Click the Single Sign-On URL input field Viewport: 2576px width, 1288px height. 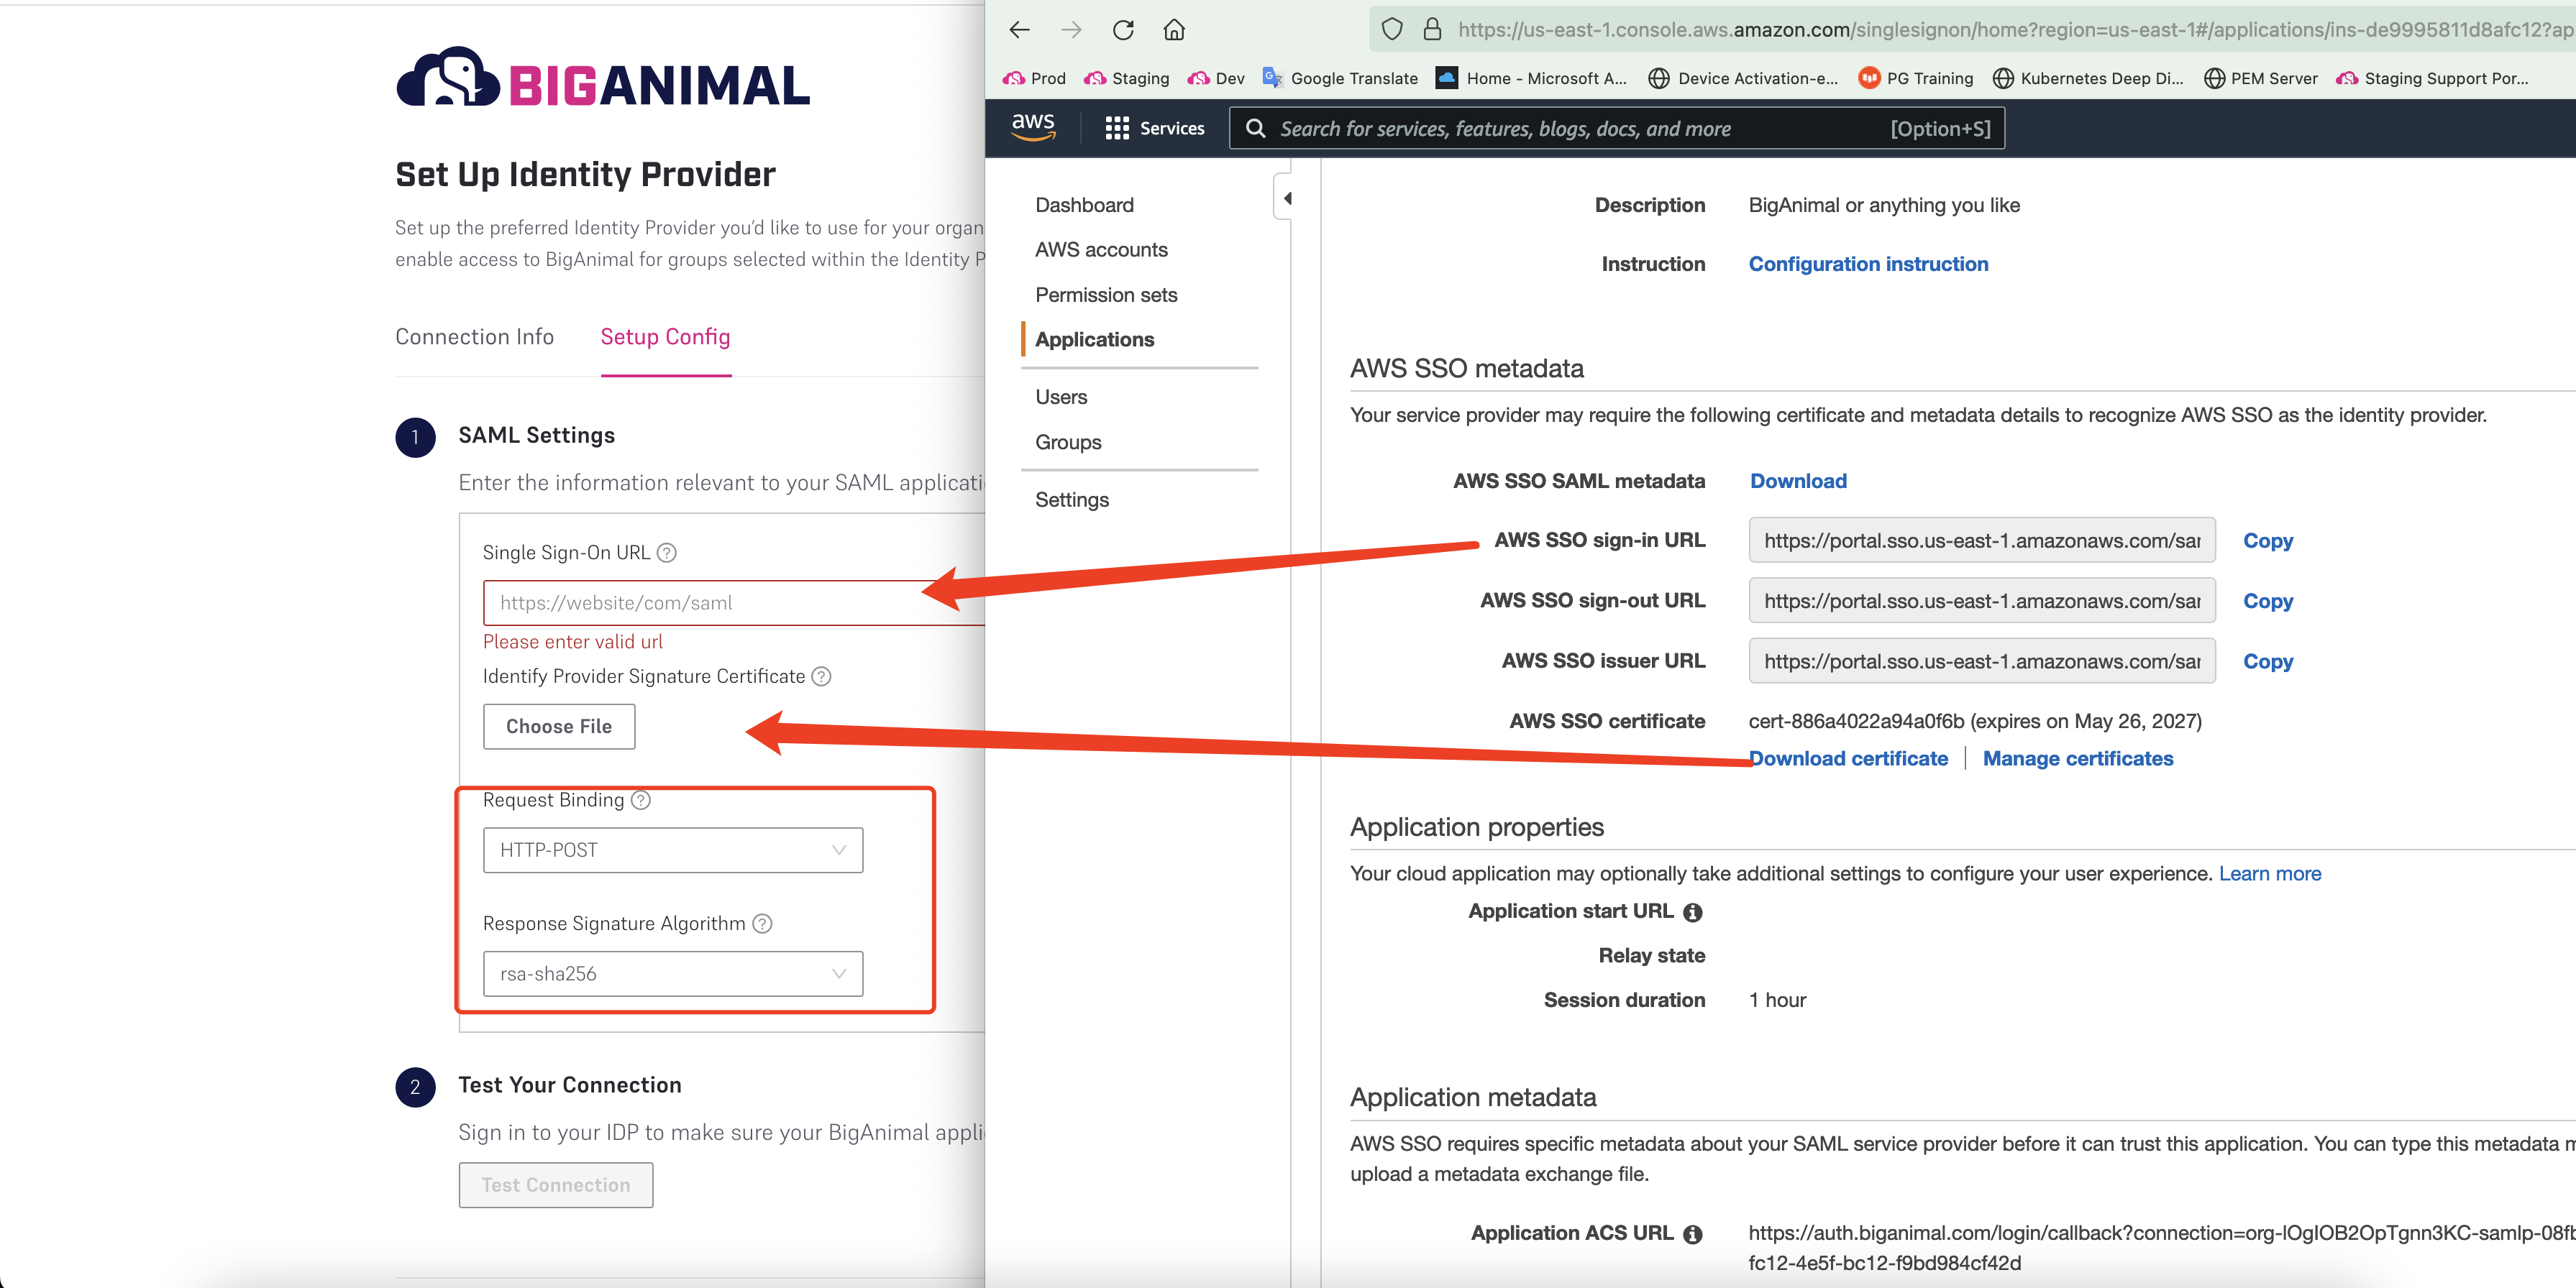(x=734, y=602)
